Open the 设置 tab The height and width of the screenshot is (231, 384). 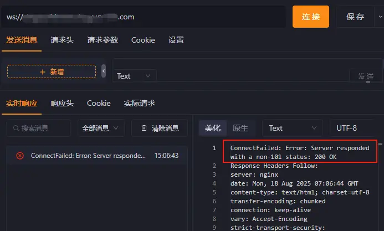(x=176, y=40)
